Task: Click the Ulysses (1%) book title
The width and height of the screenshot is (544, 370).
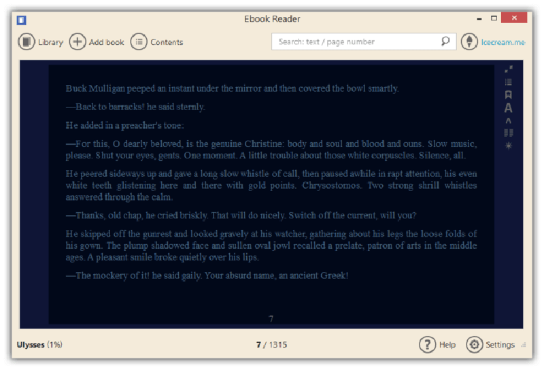Action: pyautogui.click(x=39, y=345)
